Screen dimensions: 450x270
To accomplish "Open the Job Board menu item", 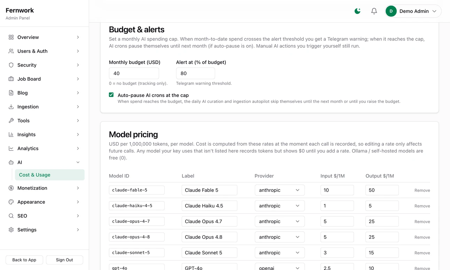I will (45, 79).
